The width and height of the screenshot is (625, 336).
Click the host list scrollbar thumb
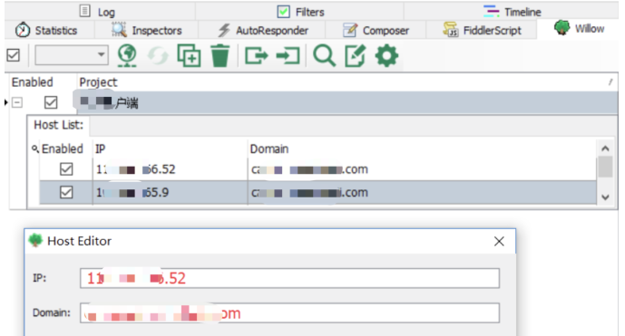coord(605,167)
